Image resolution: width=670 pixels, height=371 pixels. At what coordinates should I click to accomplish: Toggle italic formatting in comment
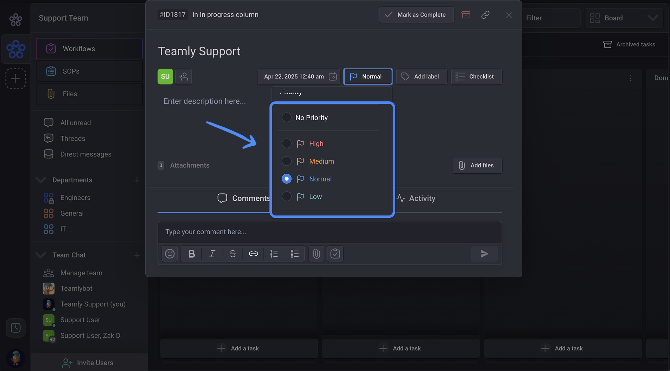pyautogui.click(x=212, y=254)
